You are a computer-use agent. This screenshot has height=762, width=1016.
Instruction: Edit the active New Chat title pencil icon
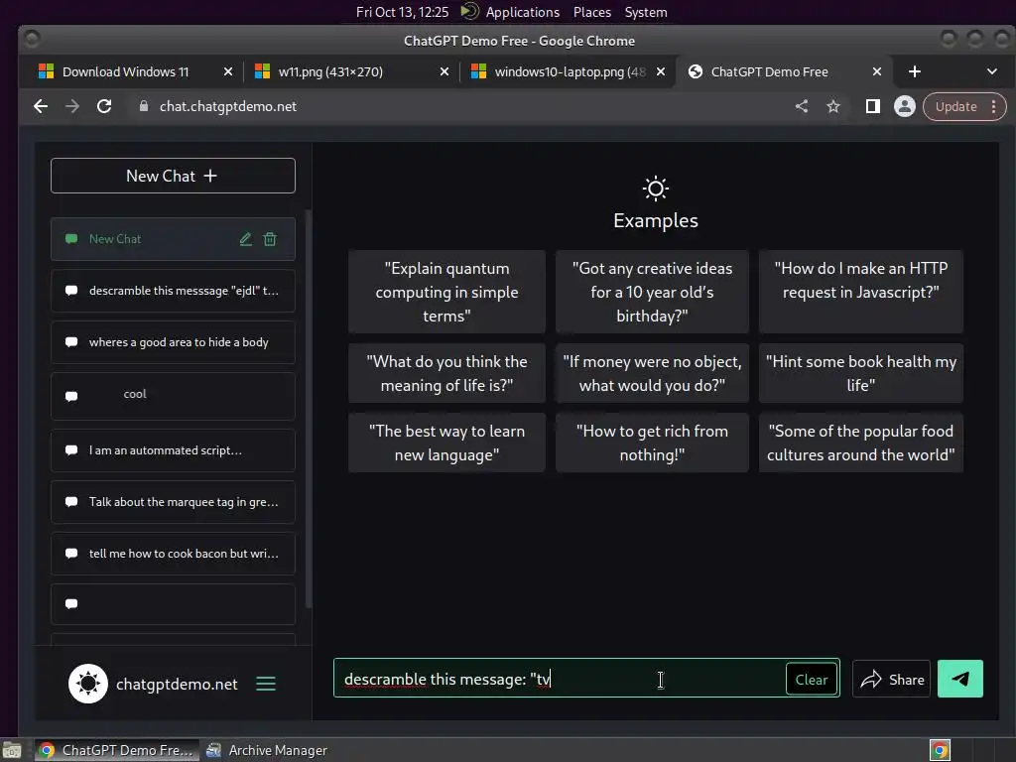coord(245,239)
